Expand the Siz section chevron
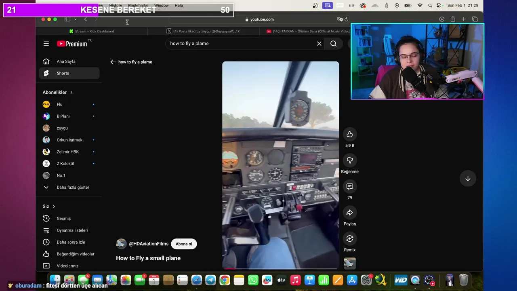The width and height of the screenshot is (517, 291). pyautogui.click(x=54, y=207)
